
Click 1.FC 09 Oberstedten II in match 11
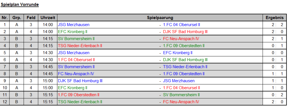click(x=78, y=95)
